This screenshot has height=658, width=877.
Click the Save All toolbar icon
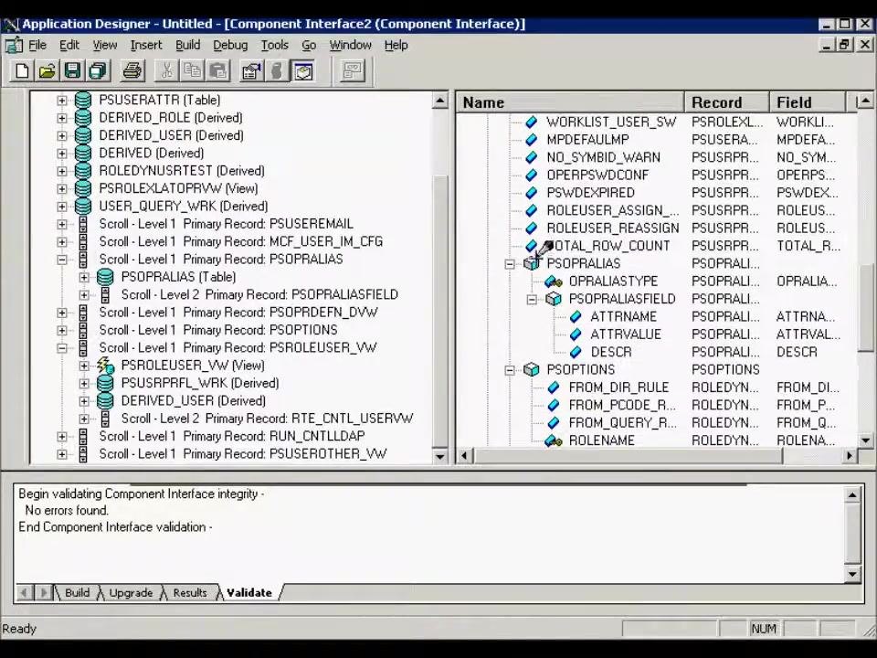click(x=98, y=71)
